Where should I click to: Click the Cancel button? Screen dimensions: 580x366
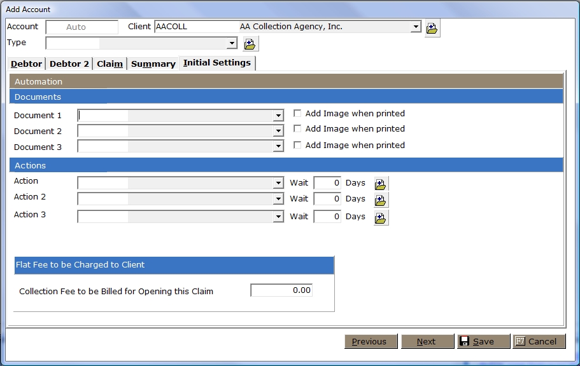coord(539,341)
